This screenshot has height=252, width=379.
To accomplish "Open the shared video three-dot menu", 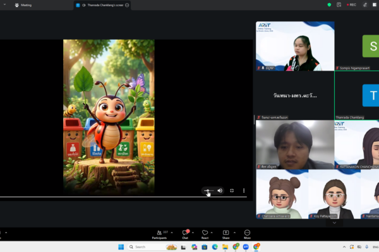I will 244,191.
